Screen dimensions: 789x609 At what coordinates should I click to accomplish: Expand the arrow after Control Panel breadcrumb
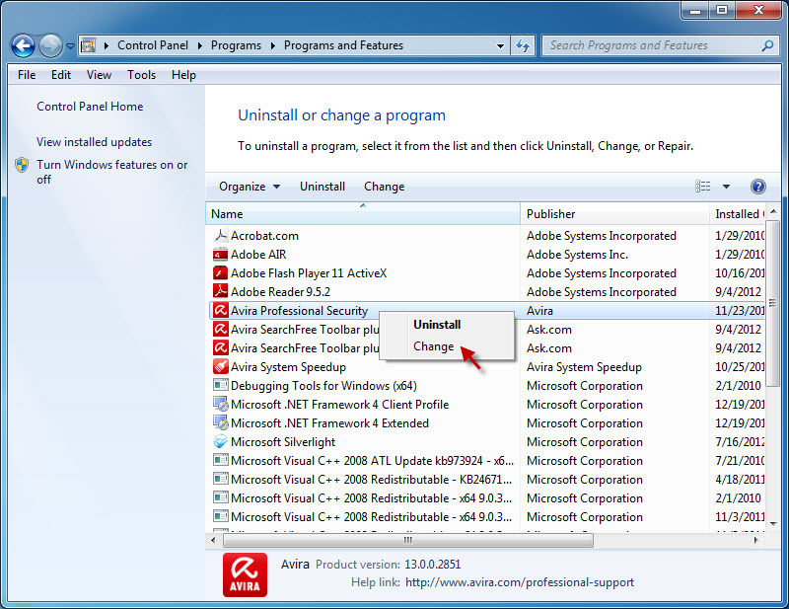tap(200, 45)
